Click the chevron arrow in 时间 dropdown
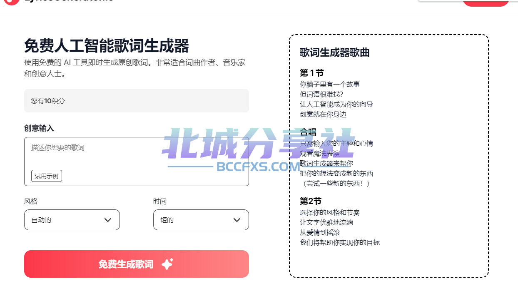 pos(237,220)
